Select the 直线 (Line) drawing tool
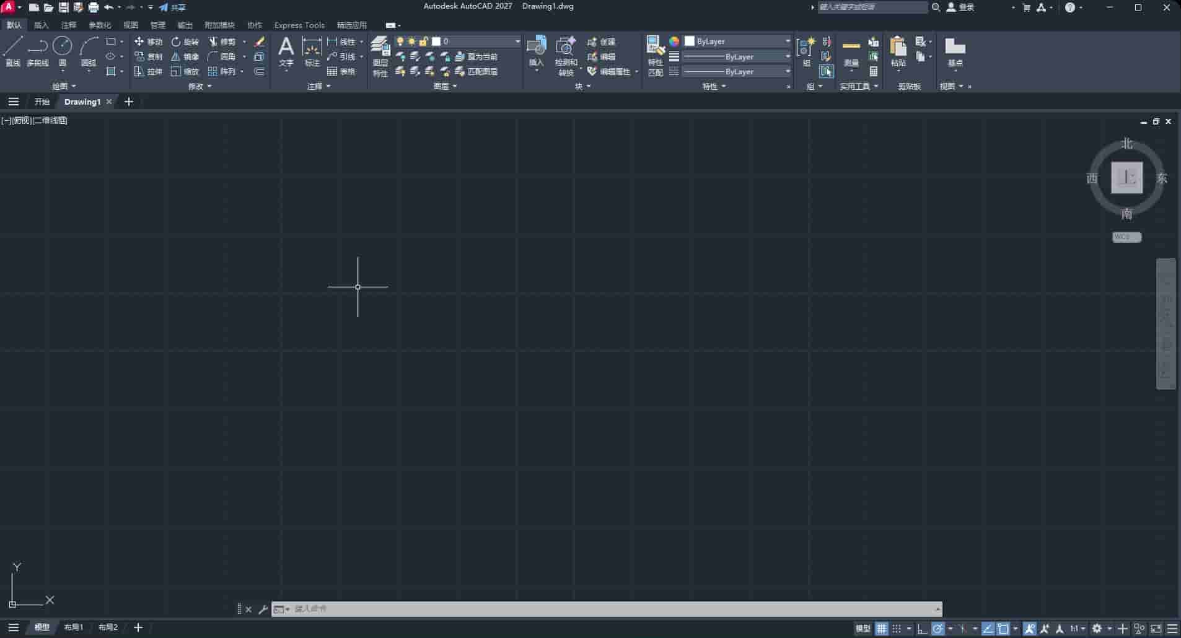The width and height of the screenshot is (1181, 638). (12, 53)
